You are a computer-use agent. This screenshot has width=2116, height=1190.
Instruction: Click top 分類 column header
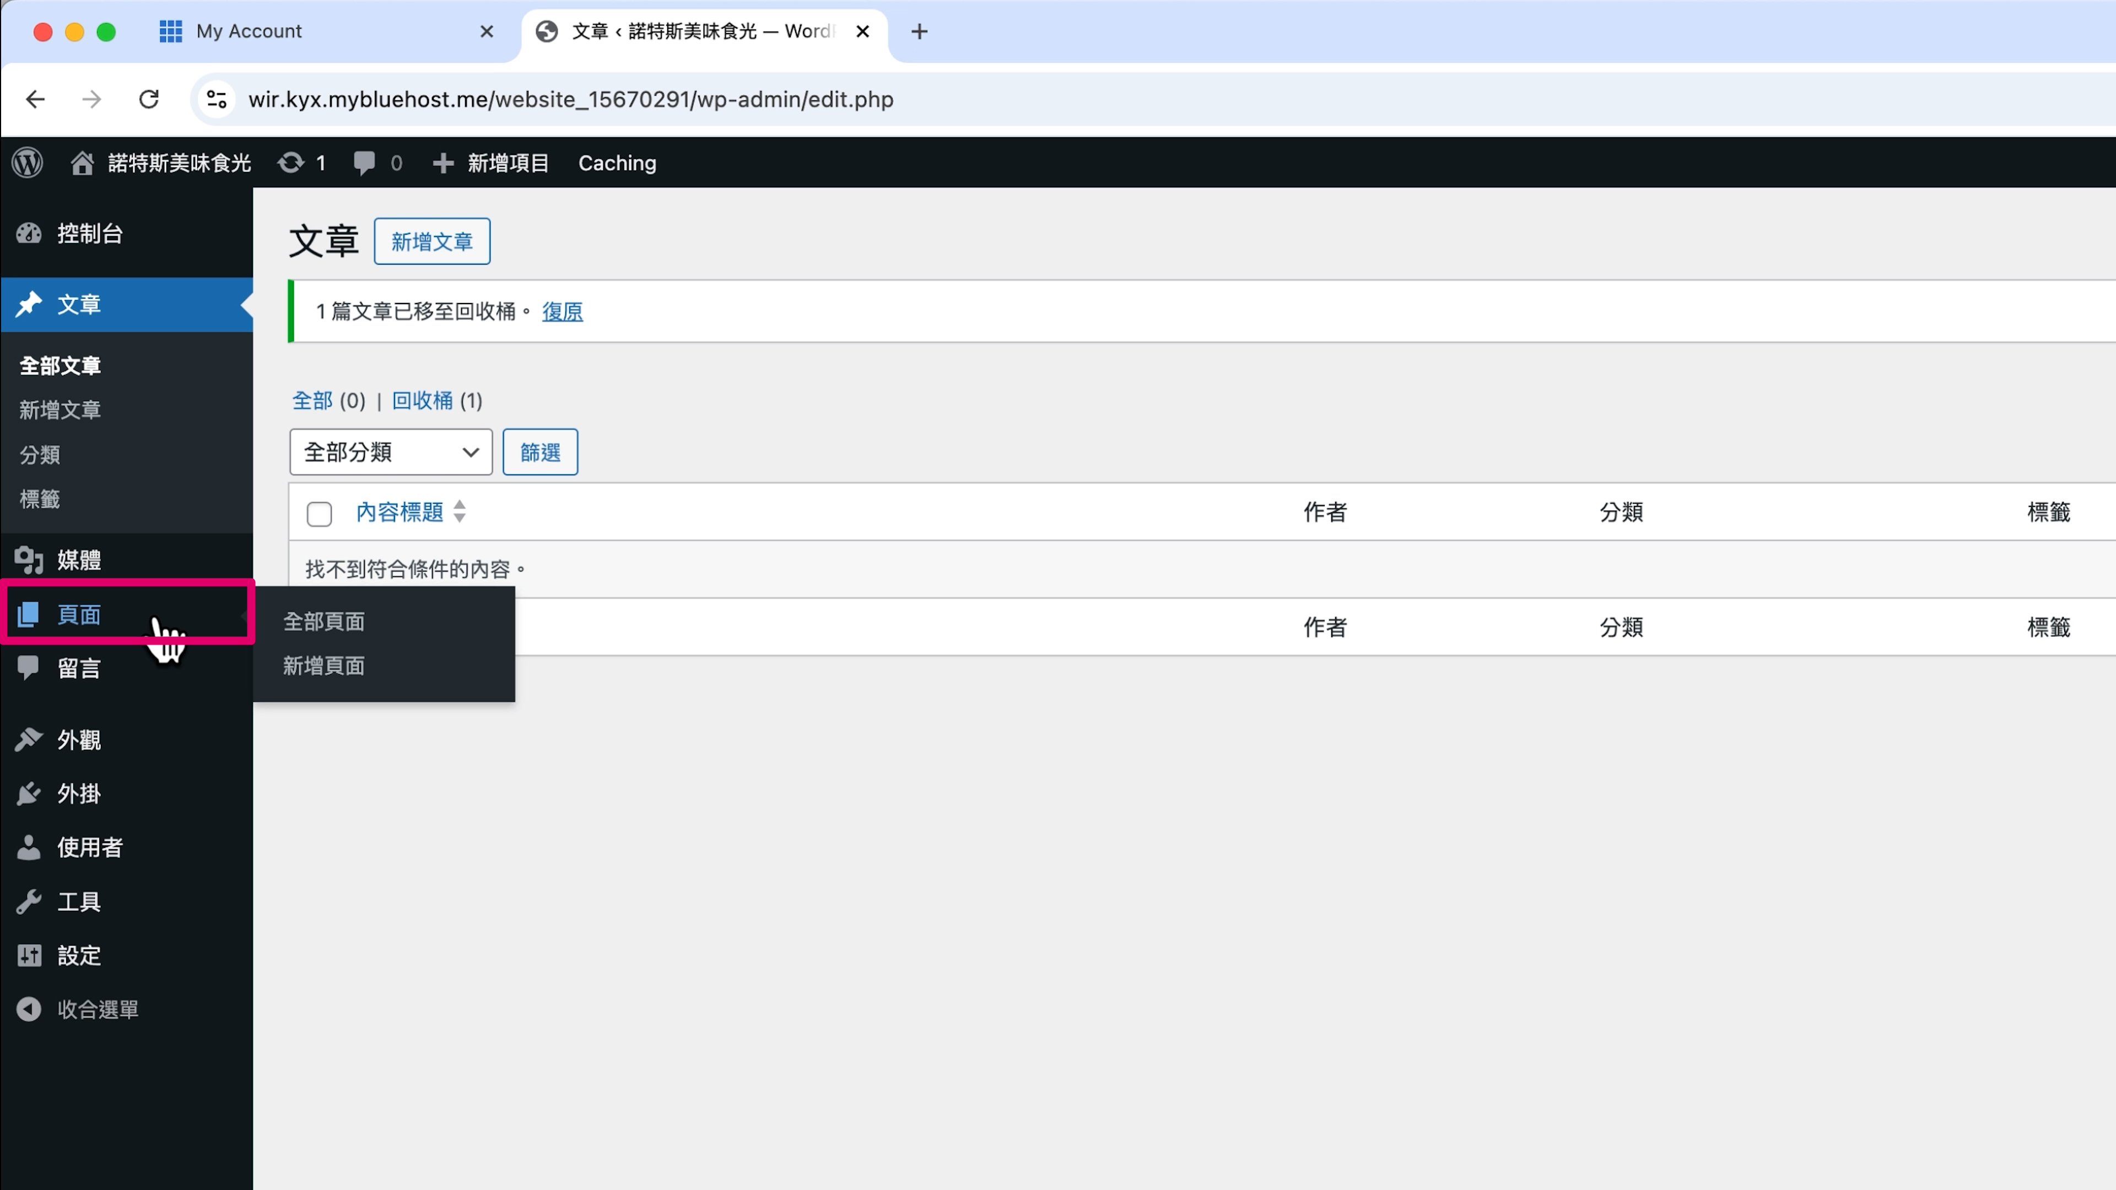[1621, 512]
